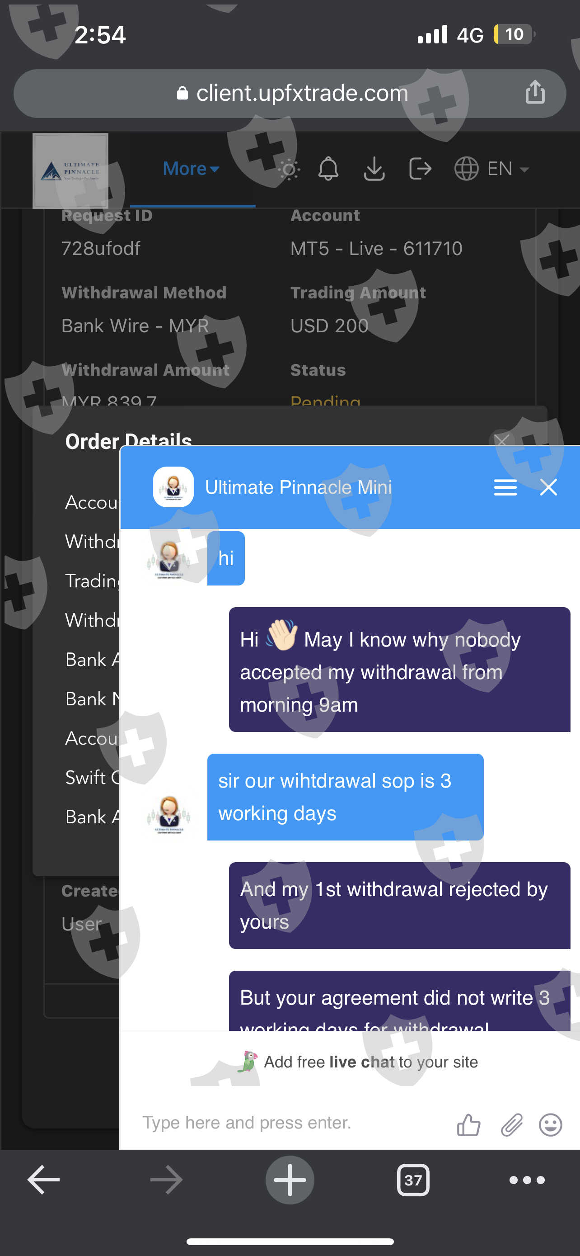Click the thumbs up rating icon
580x1256 pixels.
click(x=468, y=1124)
